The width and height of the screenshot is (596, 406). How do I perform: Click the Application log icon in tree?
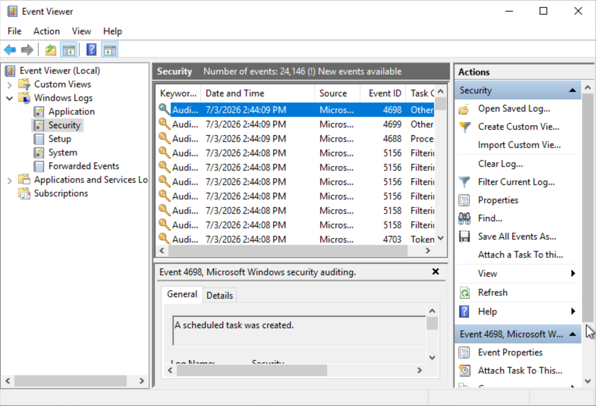click(x=39, y=112)
